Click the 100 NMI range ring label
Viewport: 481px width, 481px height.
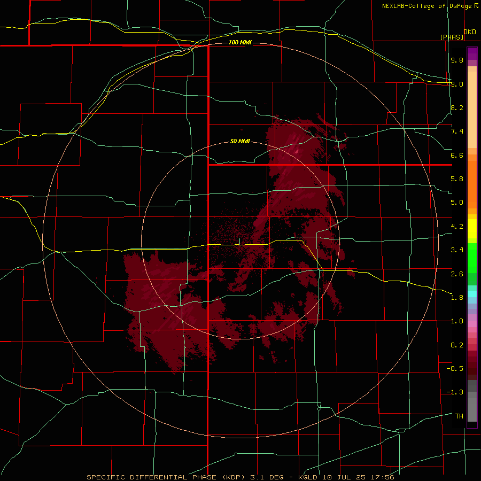pyautogui.click(x=240, y=42)
